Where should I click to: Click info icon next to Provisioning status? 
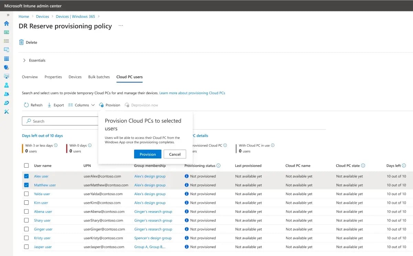click(219, 166)
